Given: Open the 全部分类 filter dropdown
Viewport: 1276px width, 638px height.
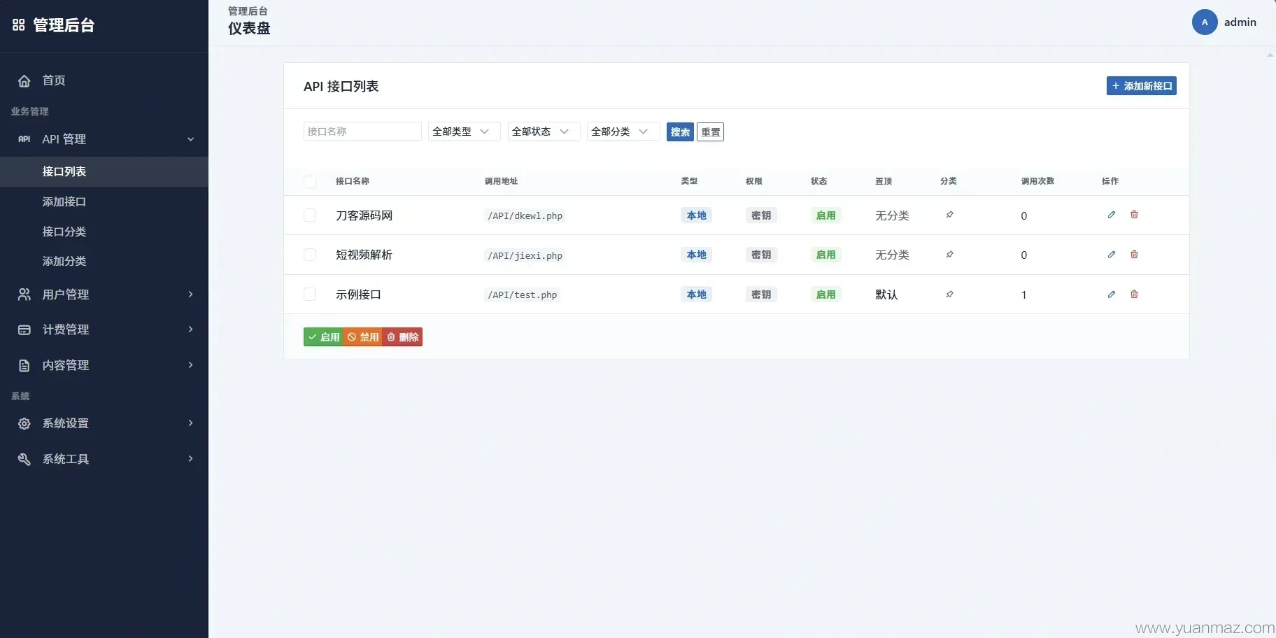Looking at the screenshot, I should [x=623, y=132].
